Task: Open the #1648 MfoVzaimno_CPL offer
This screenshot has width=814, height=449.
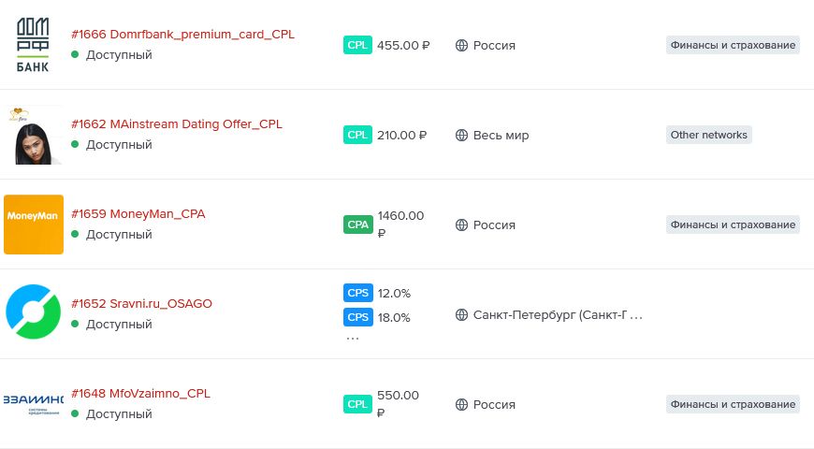Action: [x=140, y=394]
